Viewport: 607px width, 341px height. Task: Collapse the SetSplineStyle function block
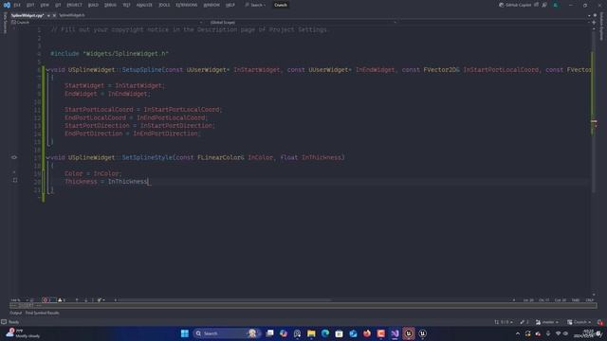click(47, 158)
